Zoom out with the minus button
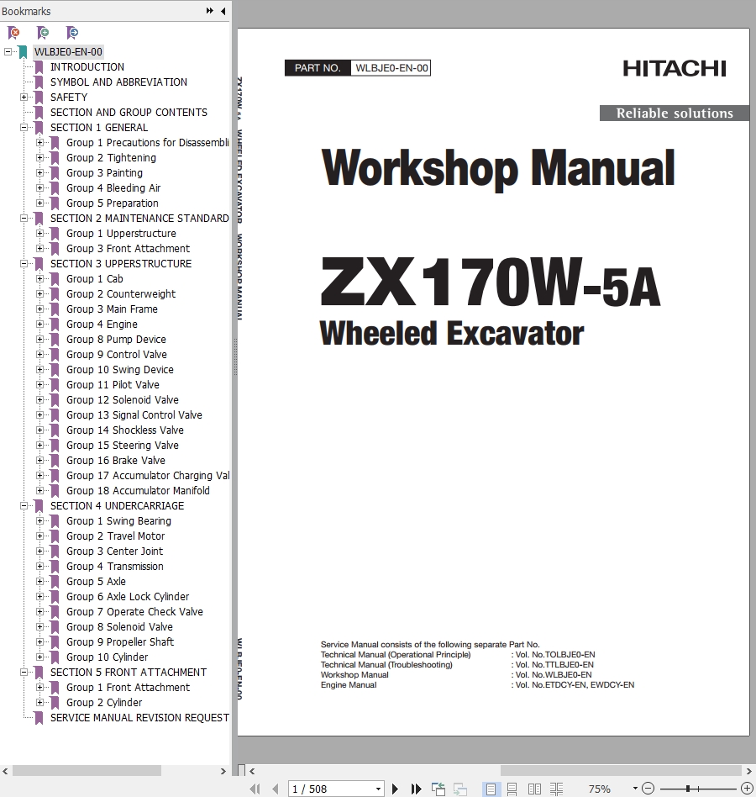Viewport: 756px width, 797px height. click(648, 789)
